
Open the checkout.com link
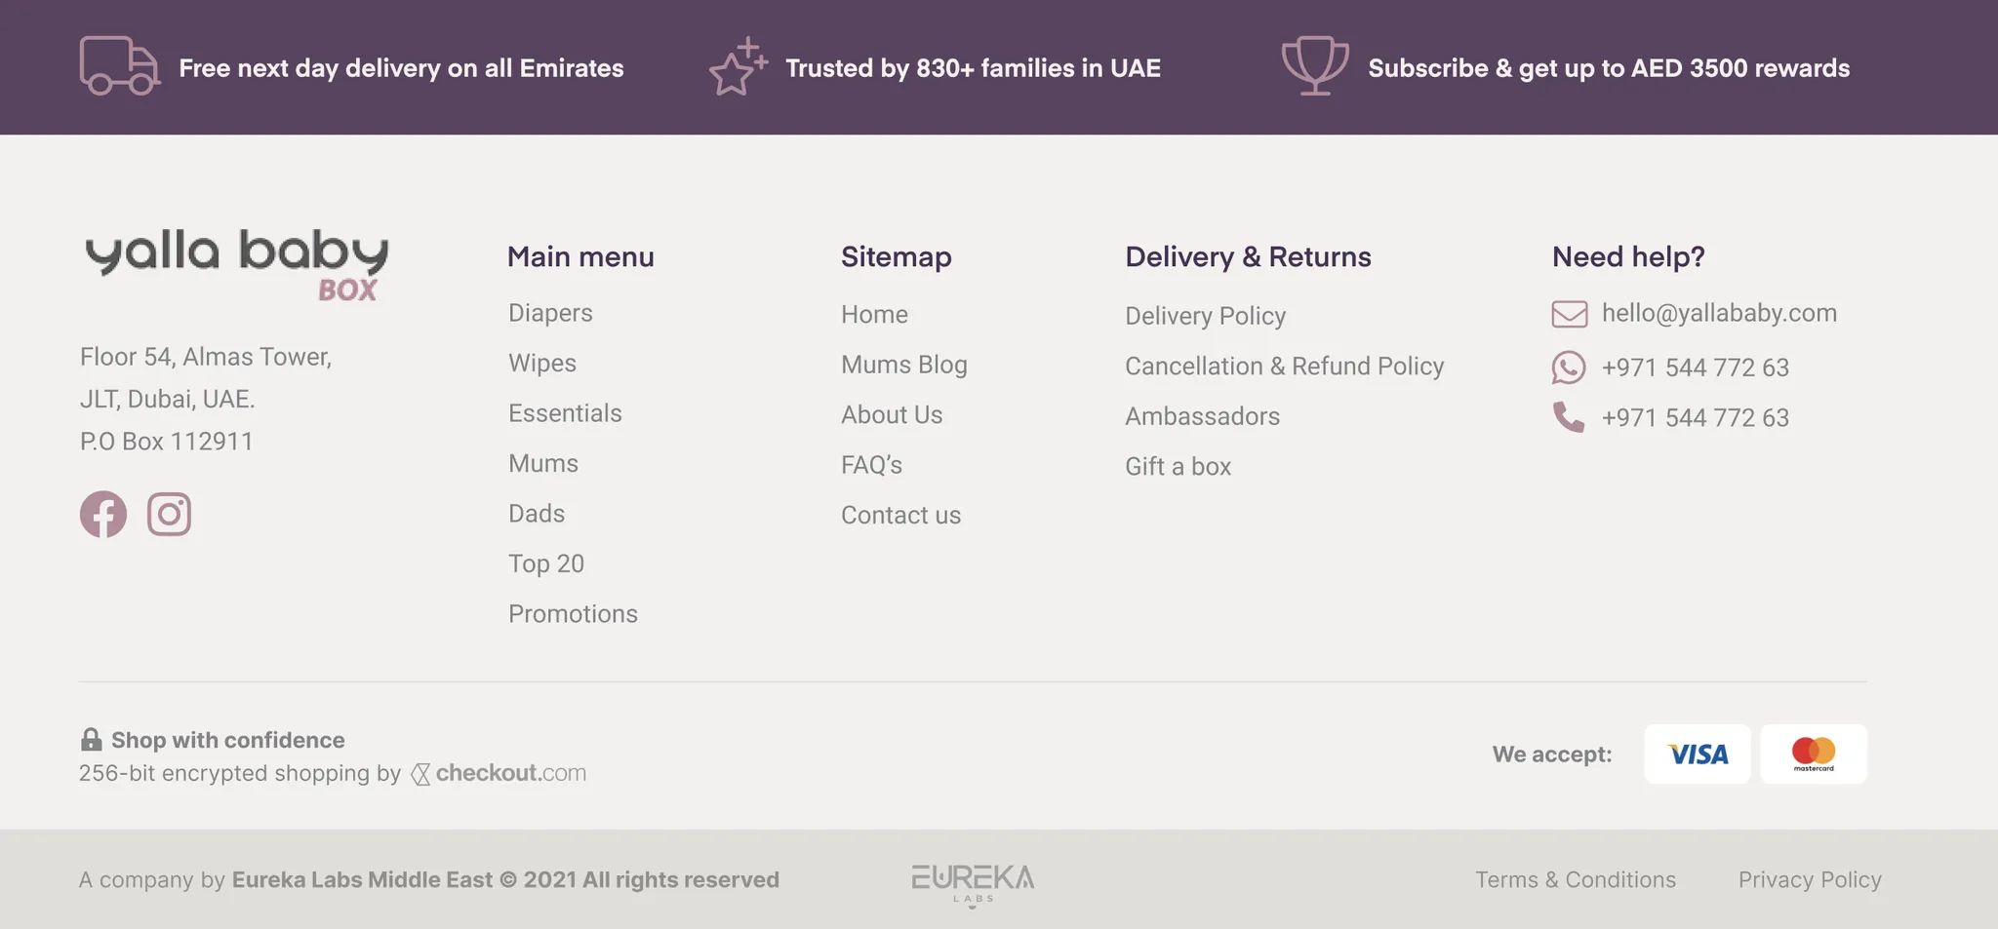tap(499, 773)
